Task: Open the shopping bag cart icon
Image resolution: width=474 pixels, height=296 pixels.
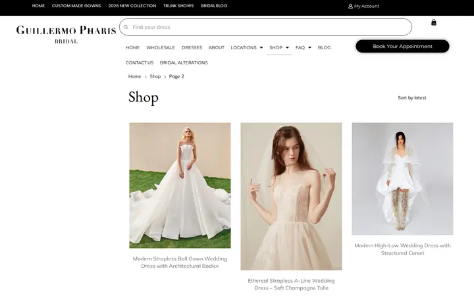Action: tap(433, 22)
